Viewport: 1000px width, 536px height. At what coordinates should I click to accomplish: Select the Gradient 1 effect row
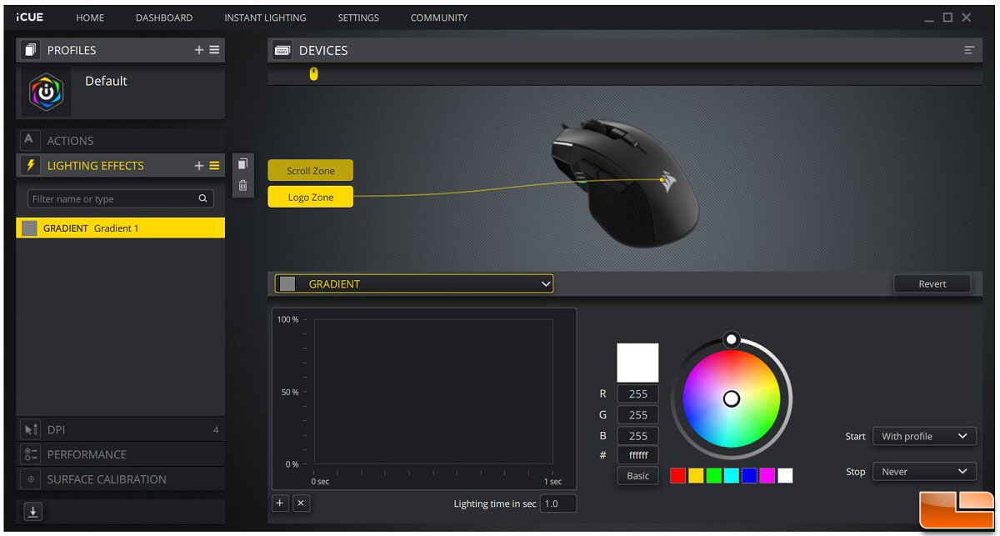(x=121, y=228)
